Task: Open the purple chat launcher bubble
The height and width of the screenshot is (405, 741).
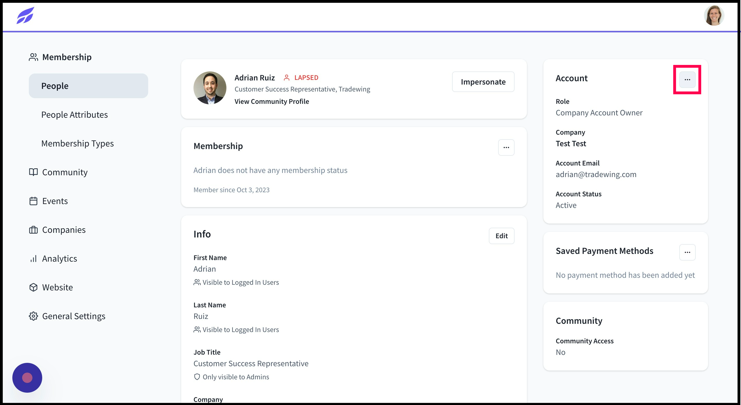Action: pyautogui.click(x=27, y=378)
